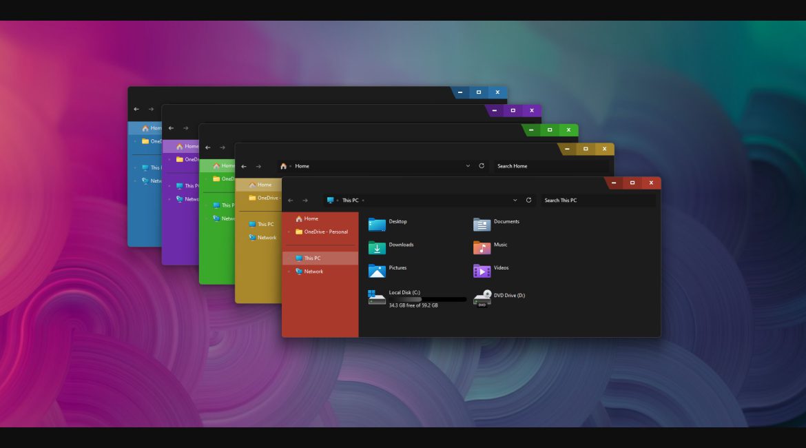The height and width of the screenshot is (448, 806).
Task: Open the address history dropdown in the yellow window
Action: tap(468, 166)
